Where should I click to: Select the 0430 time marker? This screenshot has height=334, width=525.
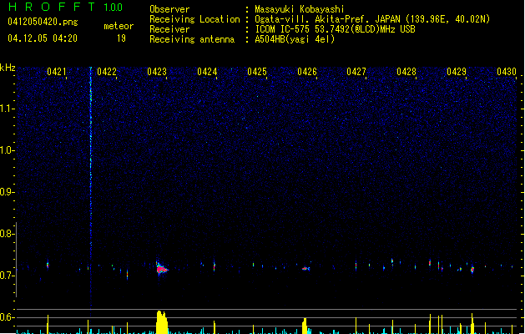pos(507,73)
